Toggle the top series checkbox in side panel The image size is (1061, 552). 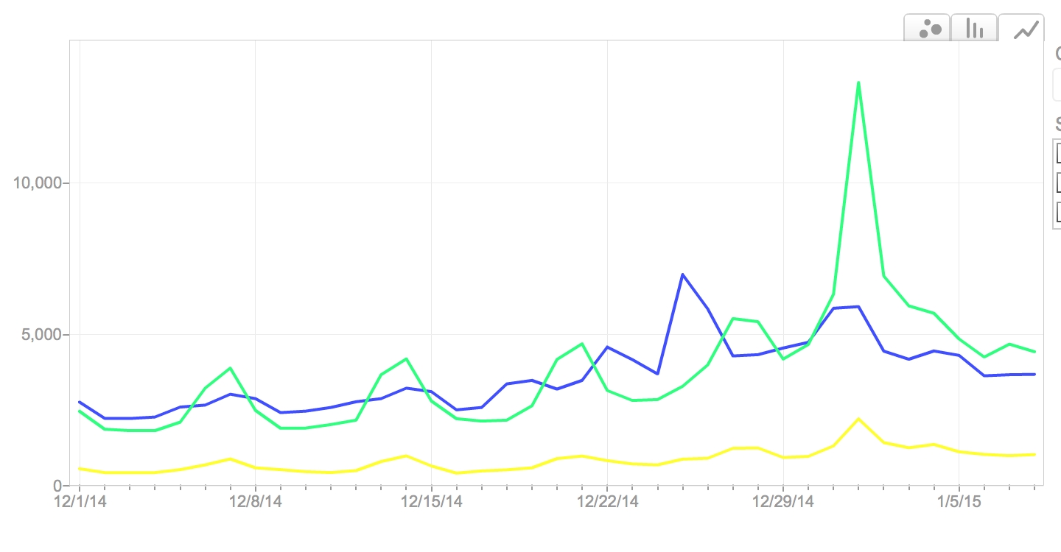(1058, 153)
